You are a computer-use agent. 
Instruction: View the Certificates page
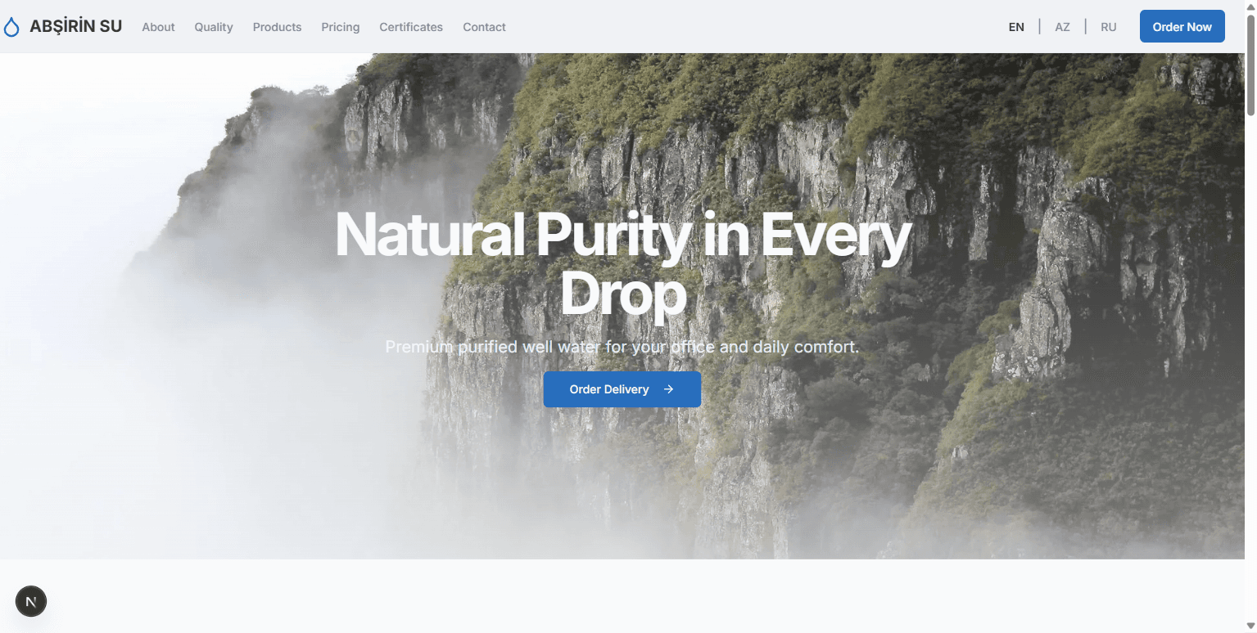pos(411,27)
